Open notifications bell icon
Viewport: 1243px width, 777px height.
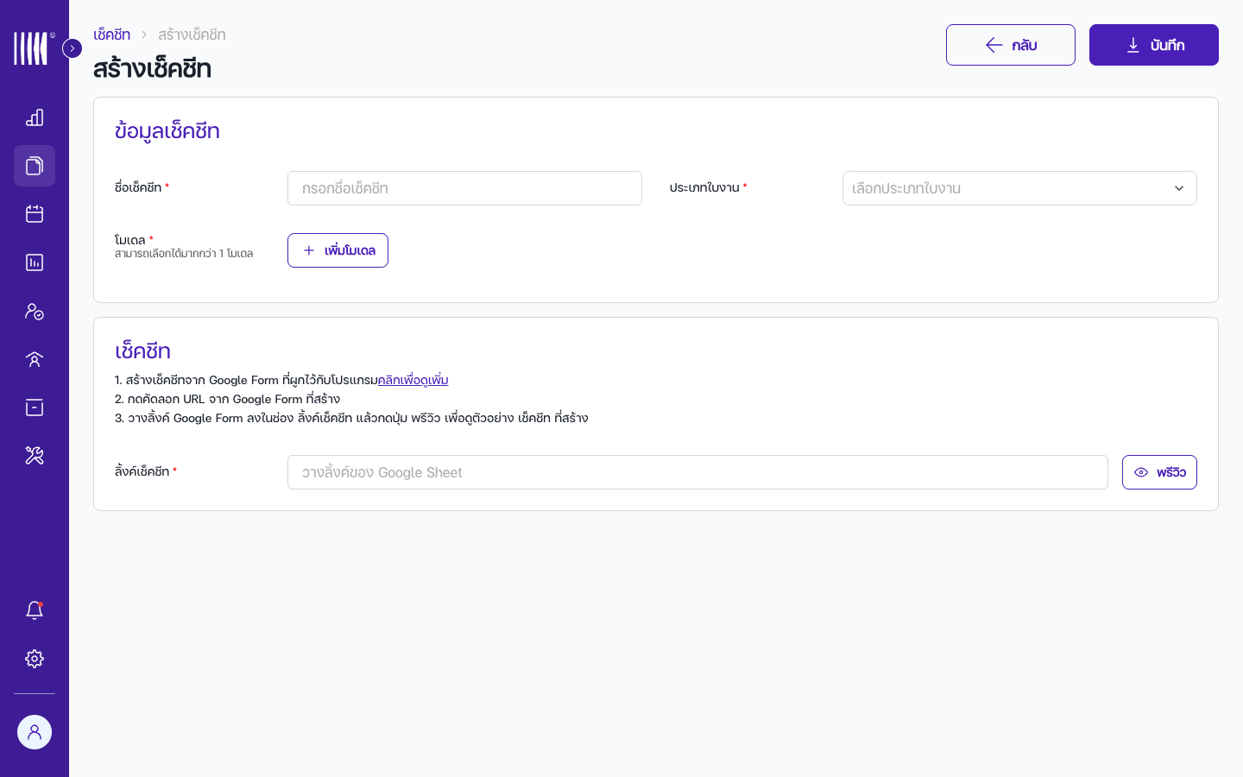[35, 610]
